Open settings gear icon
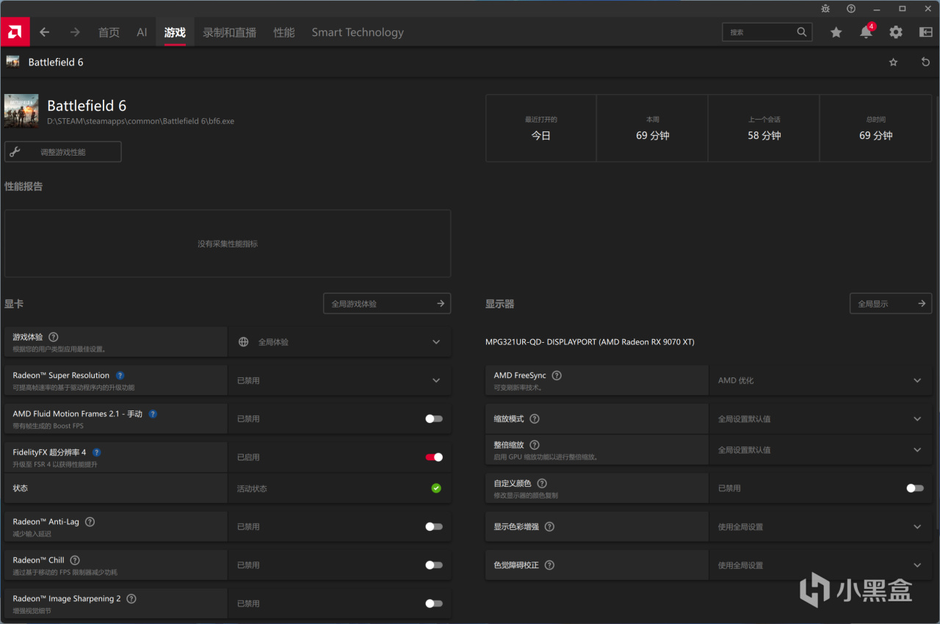This screenshot has height=624, width=940. click(x=896, y=32)
